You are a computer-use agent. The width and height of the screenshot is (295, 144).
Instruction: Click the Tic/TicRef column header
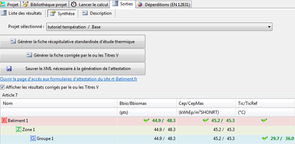(x=265, y=103)
